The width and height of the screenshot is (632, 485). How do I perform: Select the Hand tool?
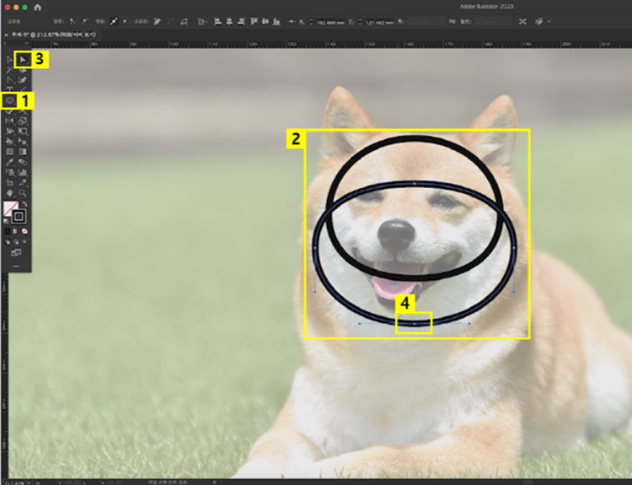point(10,192)
